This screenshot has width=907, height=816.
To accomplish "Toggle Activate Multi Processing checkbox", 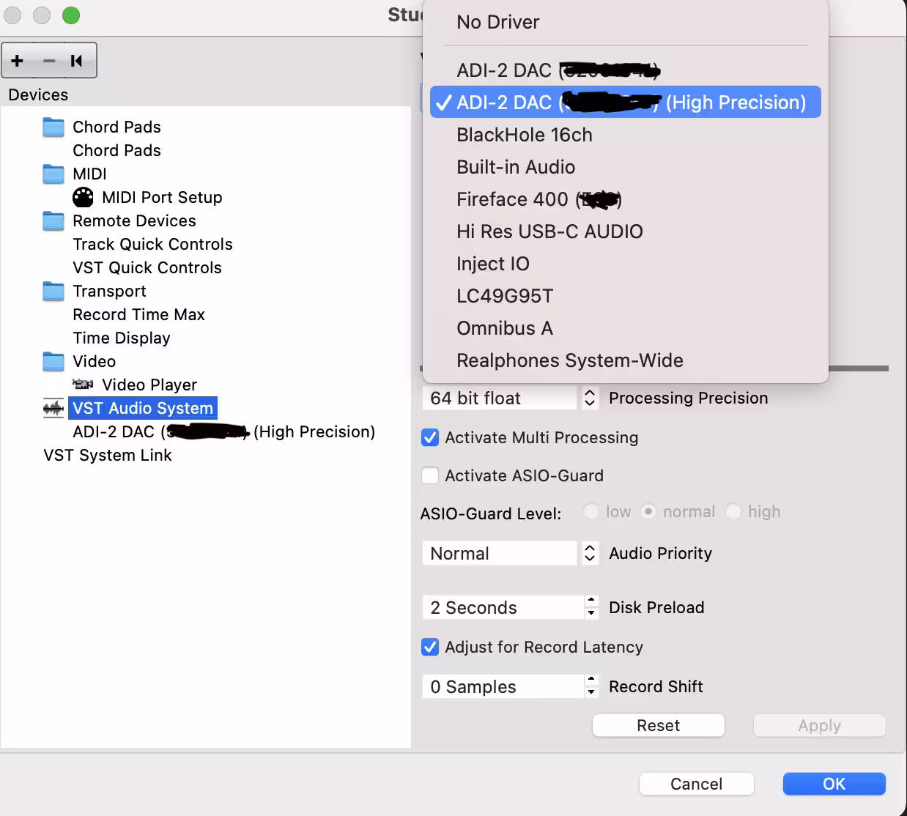I will 430,437.
